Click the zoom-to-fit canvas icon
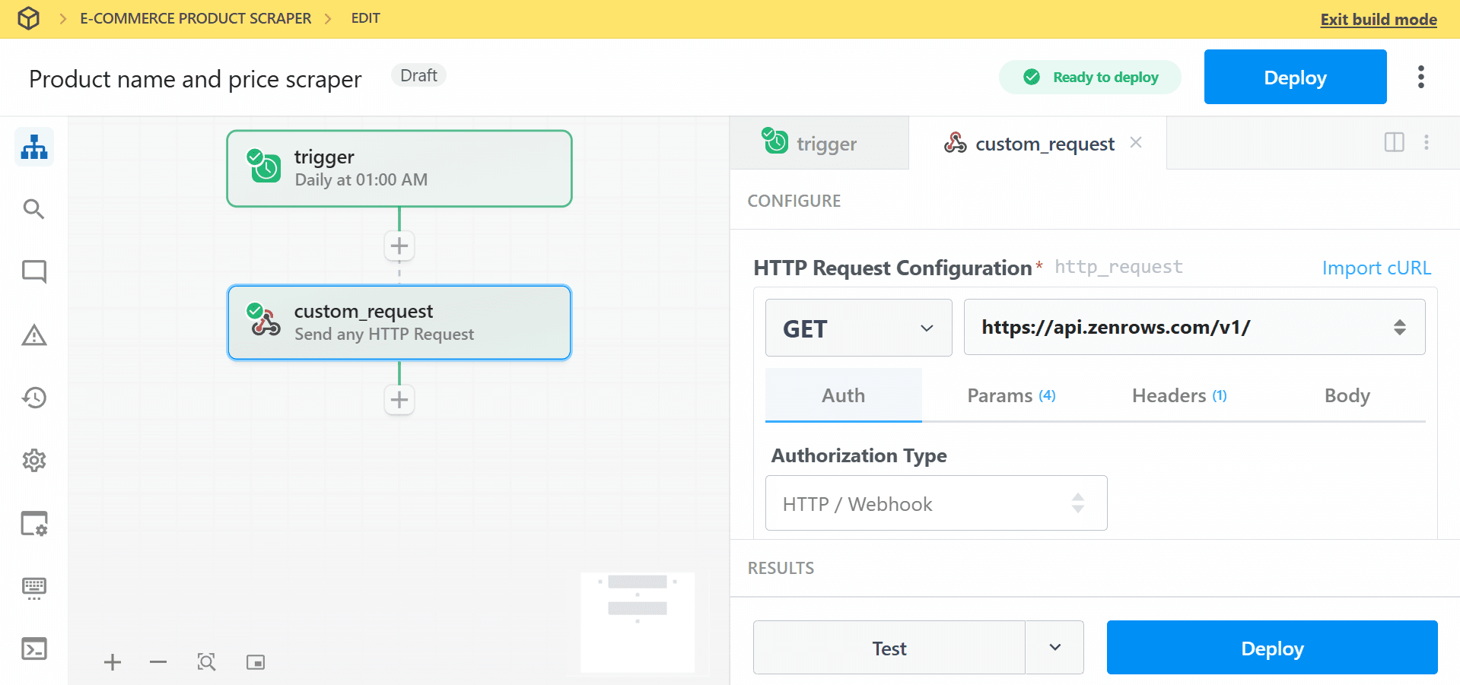Image resolution: width=1460 pixels, height=685 pixels. tap(206, 662)
